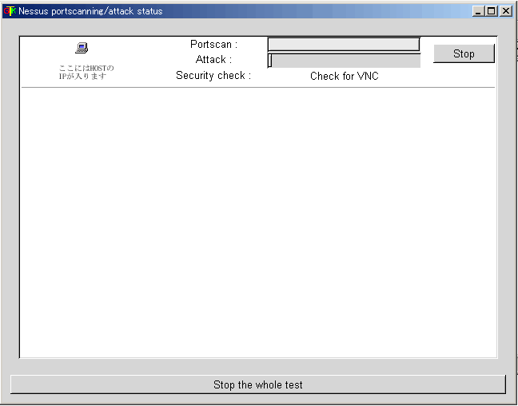Click the Attack progress bar

(344, 61)
